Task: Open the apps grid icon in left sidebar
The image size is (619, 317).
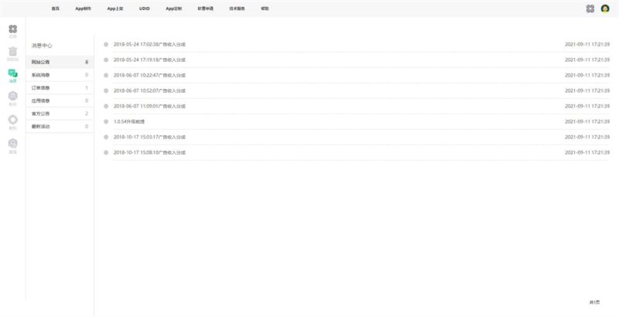Action: tap(13, 29)
